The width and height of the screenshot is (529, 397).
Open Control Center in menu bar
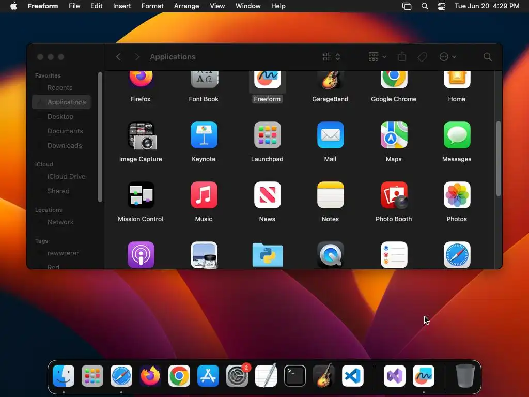[x=442, y=6]
